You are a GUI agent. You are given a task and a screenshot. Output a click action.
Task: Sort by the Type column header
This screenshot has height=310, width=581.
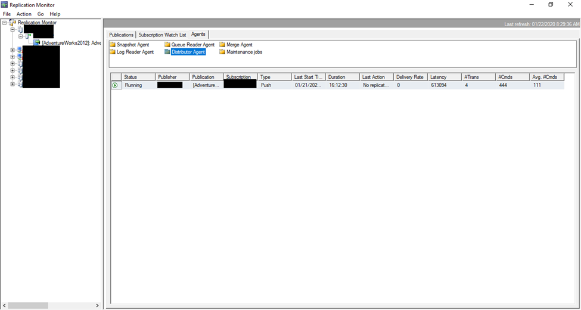pos(275,77)
